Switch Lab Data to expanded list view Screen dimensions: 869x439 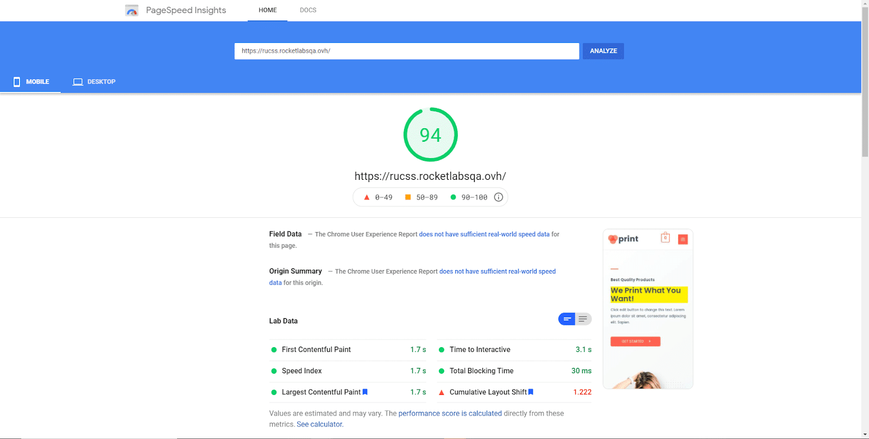(x=583, y=319)
